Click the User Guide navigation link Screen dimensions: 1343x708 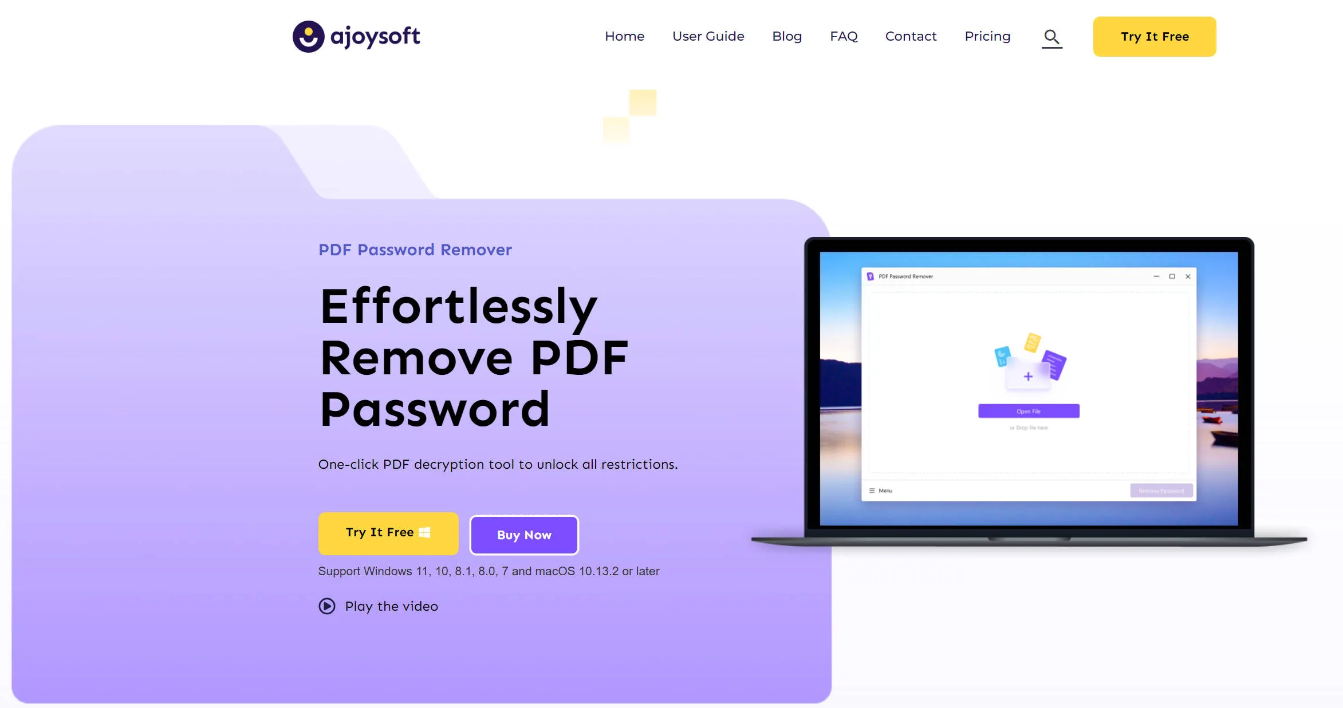click(708, 37)
